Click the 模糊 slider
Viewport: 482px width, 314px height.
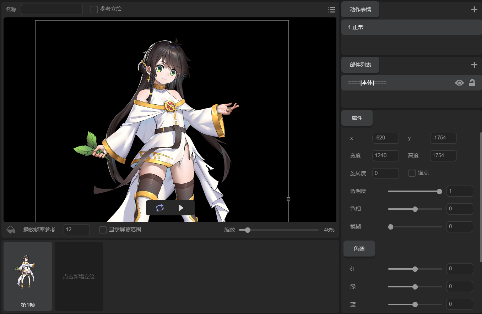coord(415,227)
